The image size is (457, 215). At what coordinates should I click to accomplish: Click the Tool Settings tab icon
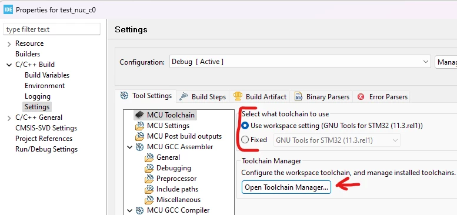coord(125,96)
